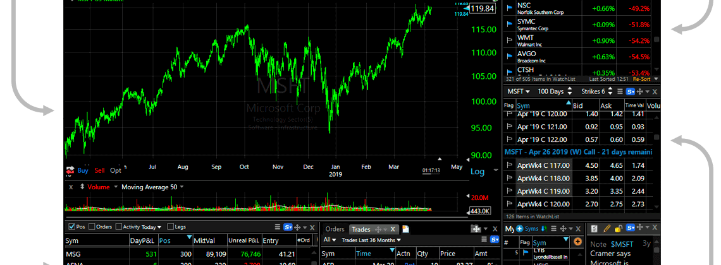Image resolution: width=721 pixels, height=265 pixels.
Task: Open the All filter dropdown in Trades
Action: (330, 240)
